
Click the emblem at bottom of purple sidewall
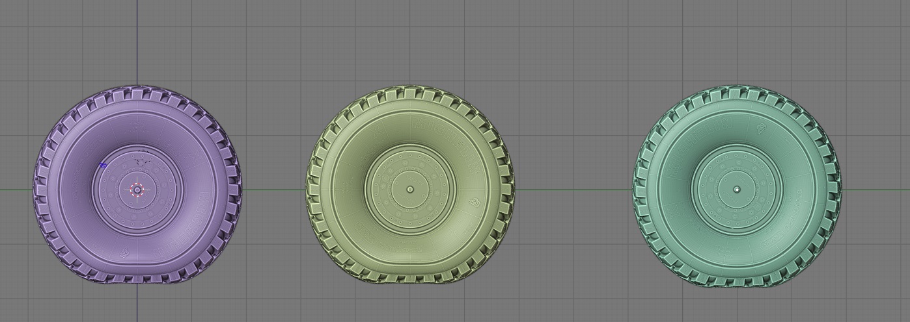coord(124,255)
